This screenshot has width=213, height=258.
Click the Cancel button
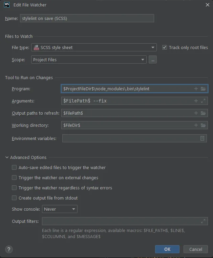tap(196, 249)
